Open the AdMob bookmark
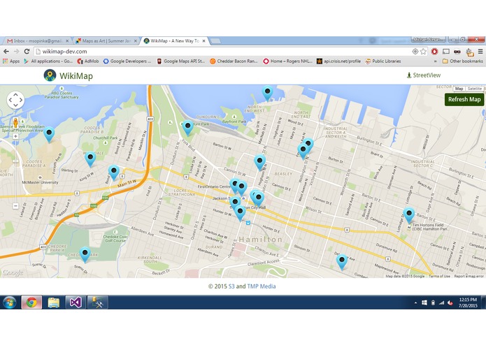This screenshot has width=486, height=345. (88, 61)
